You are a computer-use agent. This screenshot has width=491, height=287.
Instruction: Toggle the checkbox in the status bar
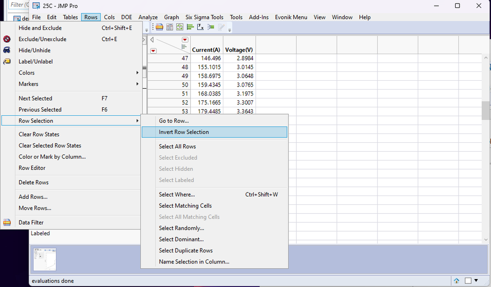[468, 281]
